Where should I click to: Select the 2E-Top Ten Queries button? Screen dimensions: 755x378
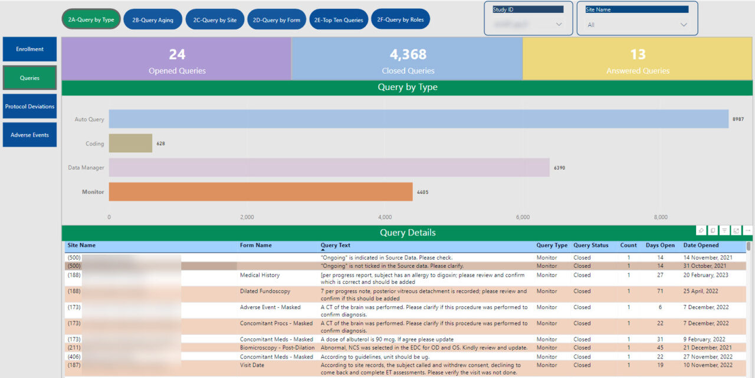click(x=339, y=18)
